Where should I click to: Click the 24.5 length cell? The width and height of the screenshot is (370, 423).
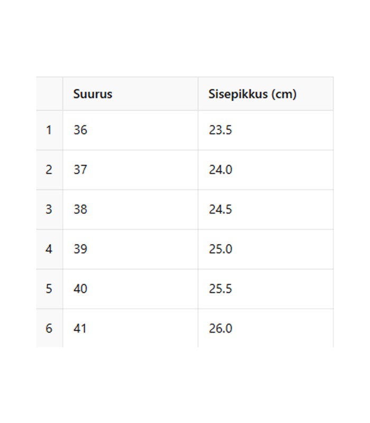[x=266, y=209]
